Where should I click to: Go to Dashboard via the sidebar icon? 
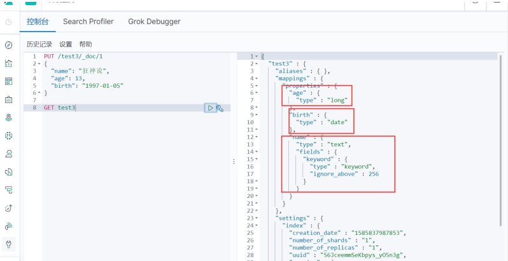tap(8, 81)
